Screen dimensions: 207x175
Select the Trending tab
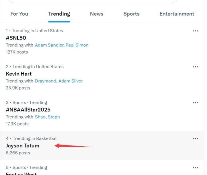[59, 14]
